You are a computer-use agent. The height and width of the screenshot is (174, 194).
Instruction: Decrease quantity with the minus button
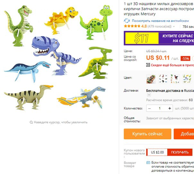pyautogui.click(x=149, y=109)
